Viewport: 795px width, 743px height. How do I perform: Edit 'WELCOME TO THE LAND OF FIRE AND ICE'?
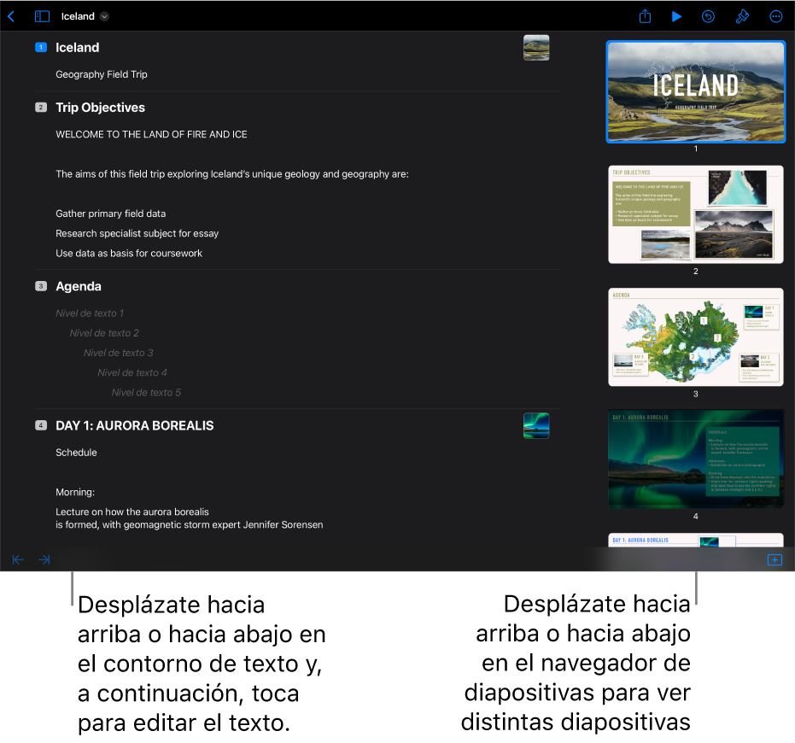152,134
